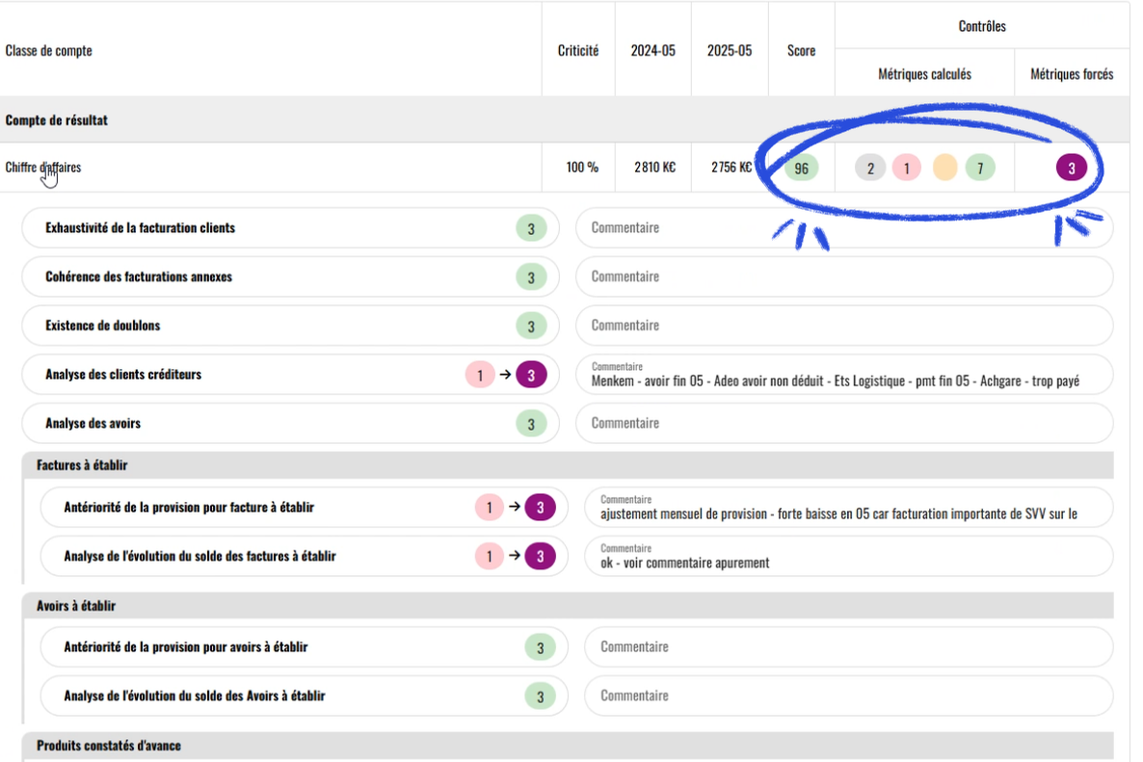Click the Commentaire field for Exhaustivité de la facturation

tap(844, 227)
